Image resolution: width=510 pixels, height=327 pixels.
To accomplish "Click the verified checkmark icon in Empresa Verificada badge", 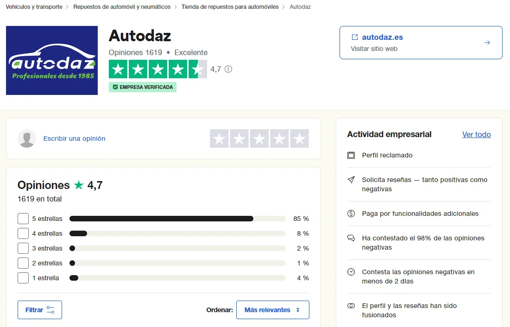I will point(115,87).
